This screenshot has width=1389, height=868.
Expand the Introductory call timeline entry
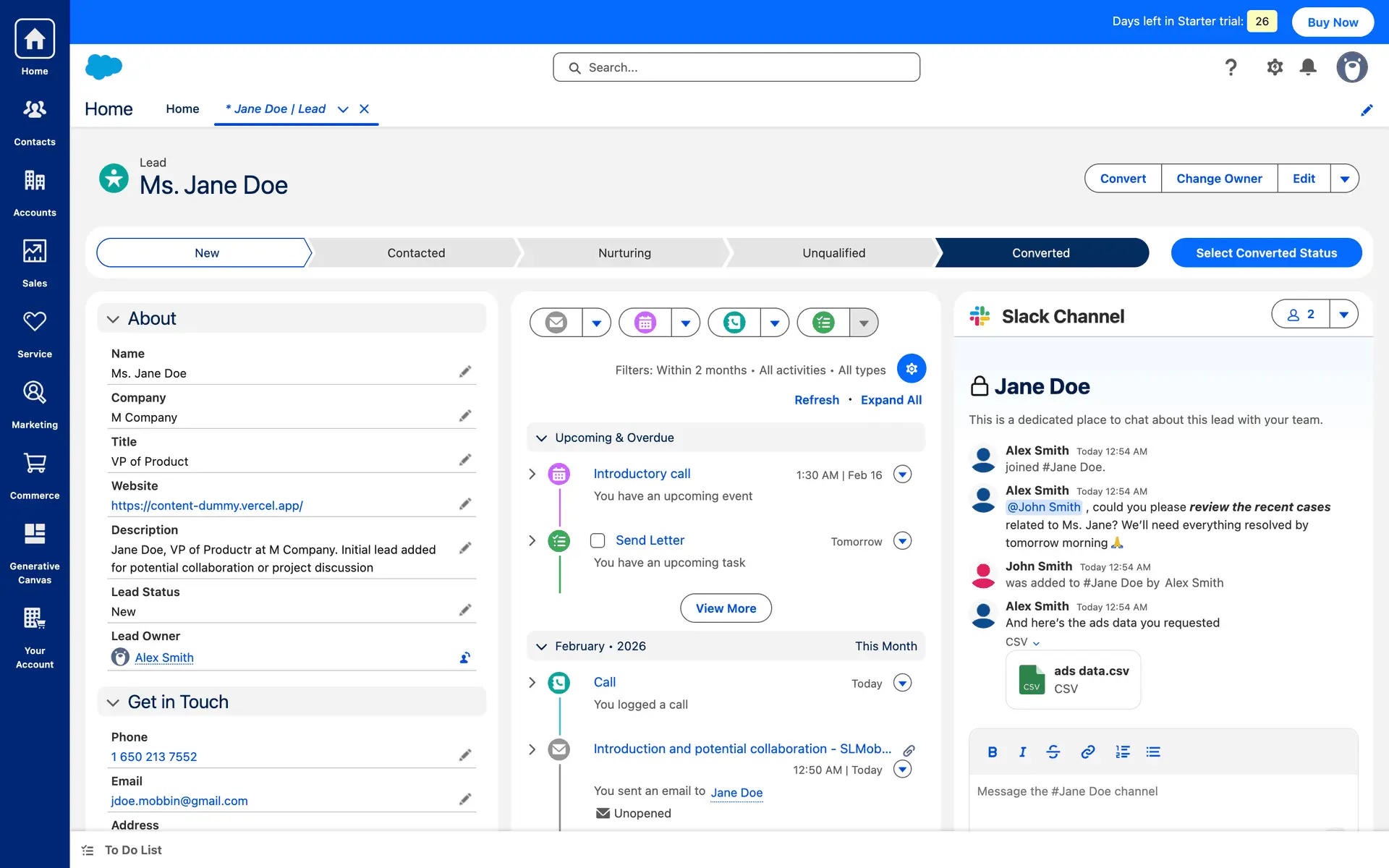[x=532, y=474]
